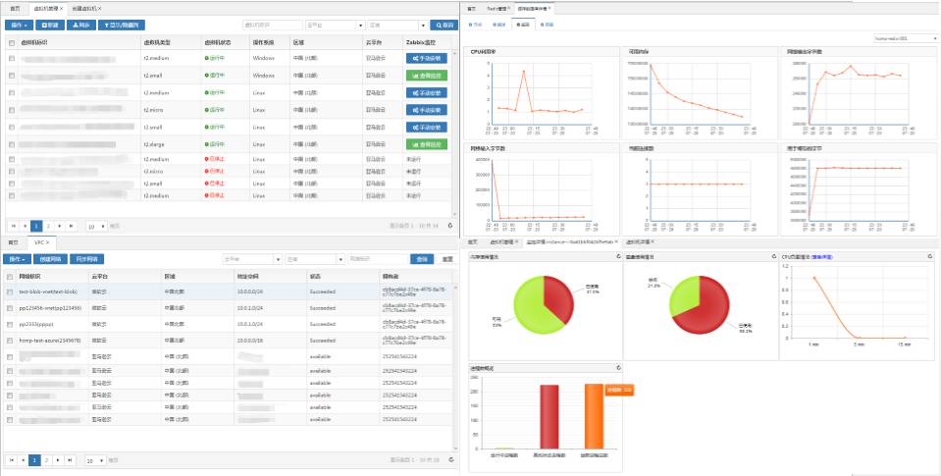
Task: Expand the page size dropdown in VPC footer
Action: (95, 459)
